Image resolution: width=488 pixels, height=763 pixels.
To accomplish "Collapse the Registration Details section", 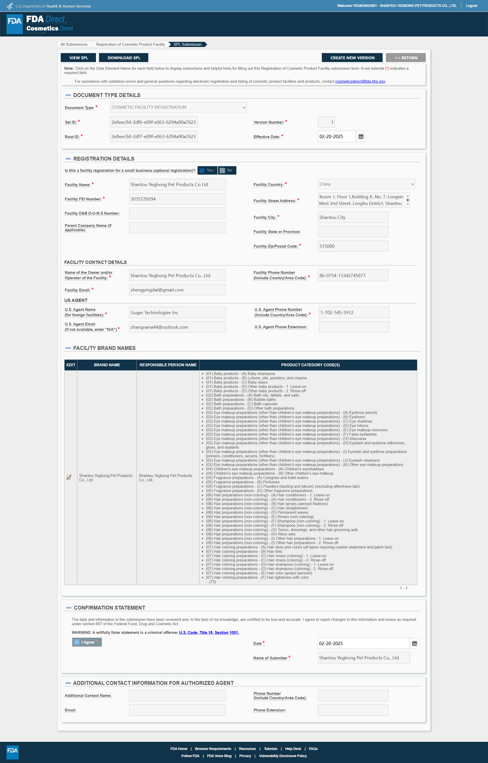I will 68,159.
